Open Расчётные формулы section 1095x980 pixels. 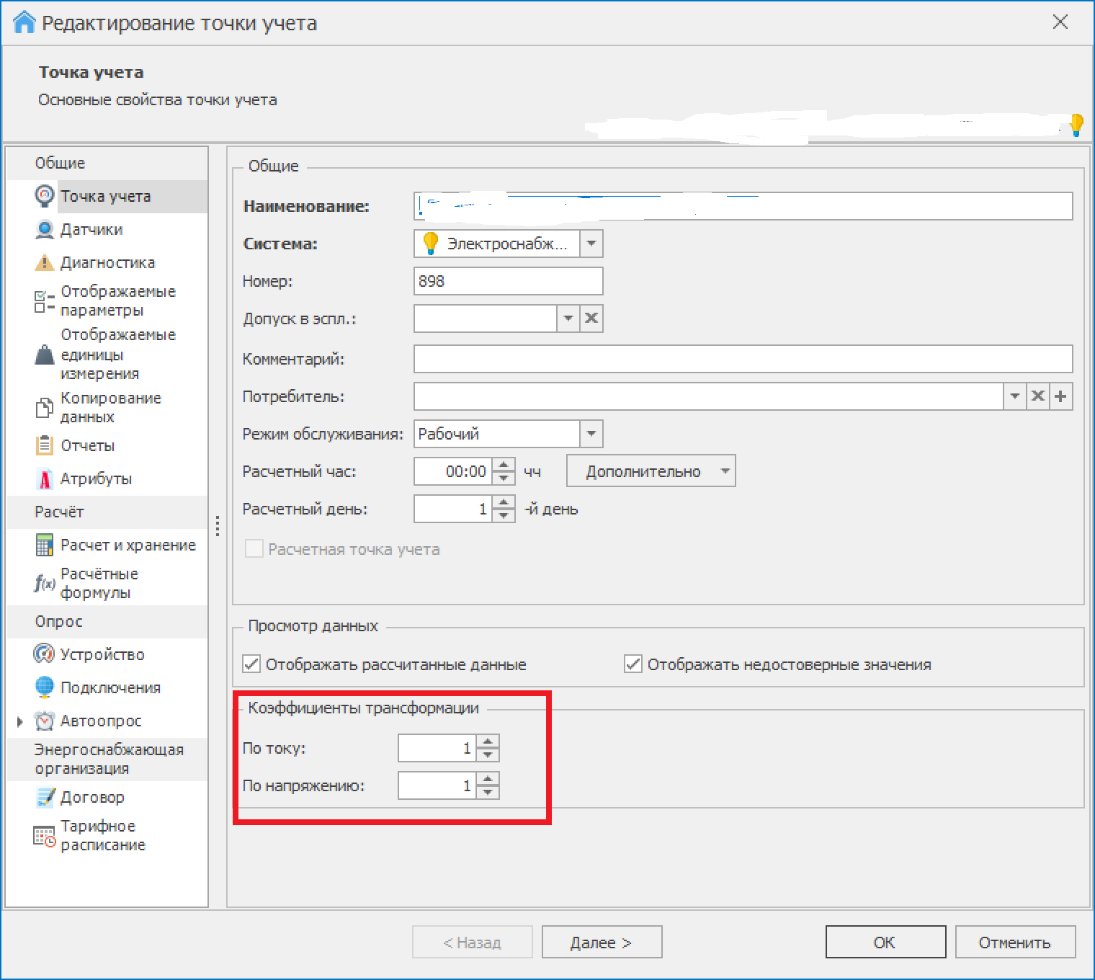99,584
